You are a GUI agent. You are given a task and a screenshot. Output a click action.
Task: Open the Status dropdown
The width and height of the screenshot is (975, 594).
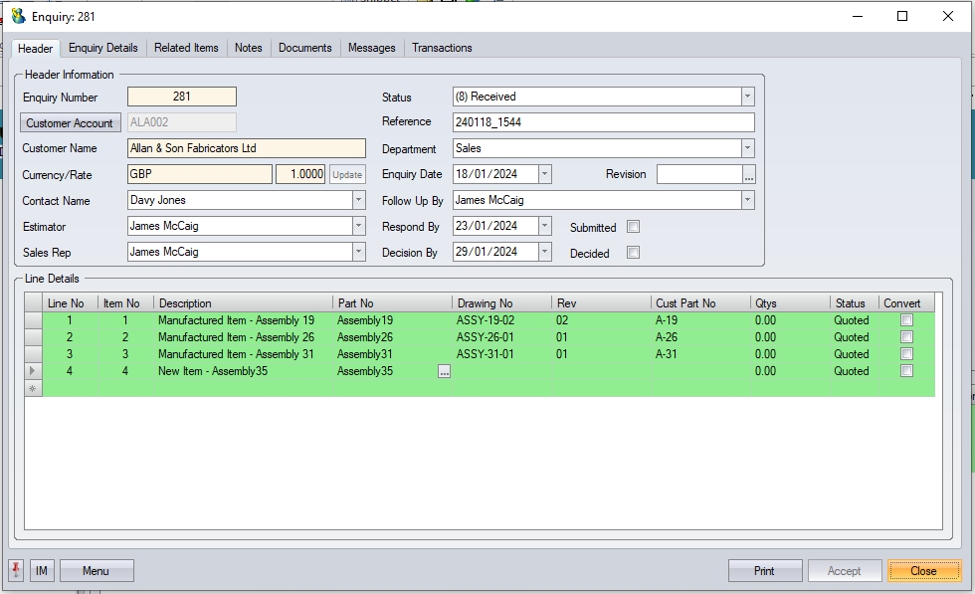click(747, 98)
